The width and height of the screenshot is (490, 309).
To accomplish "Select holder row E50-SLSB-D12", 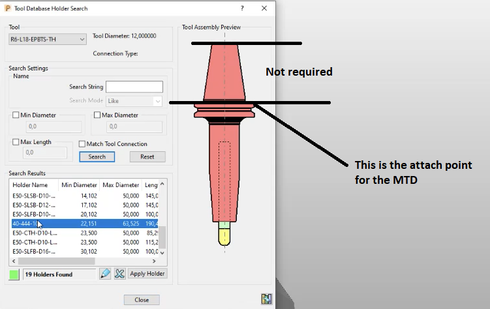I will point(85,205).
